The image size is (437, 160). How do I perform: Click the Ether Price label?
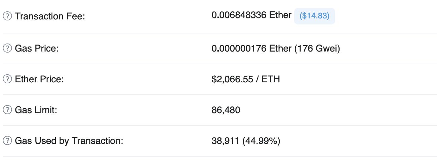(x=39, y=79)
